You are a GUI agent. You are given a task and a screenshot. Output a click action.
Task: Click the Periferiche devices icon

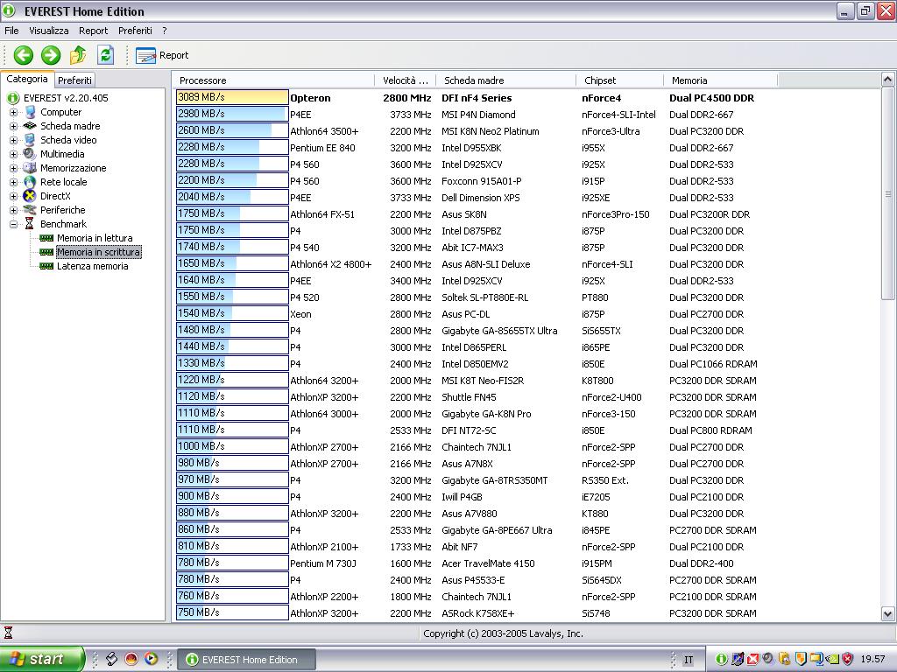(30, 210)
